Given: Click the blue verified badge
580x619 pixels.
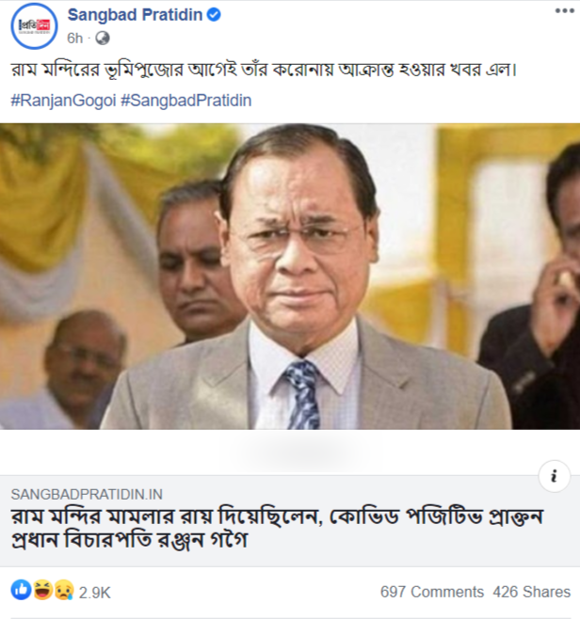Looking at the screenshot, I should tap(214, 15).
